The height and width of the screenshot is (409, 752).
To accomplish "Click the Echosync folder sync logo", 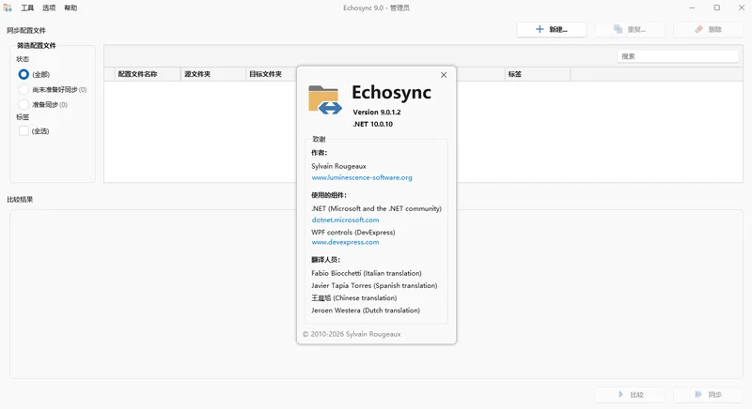I will click(325, 100).
